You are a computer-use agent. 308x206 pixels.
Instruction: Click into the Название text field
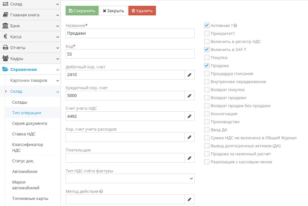130,33
